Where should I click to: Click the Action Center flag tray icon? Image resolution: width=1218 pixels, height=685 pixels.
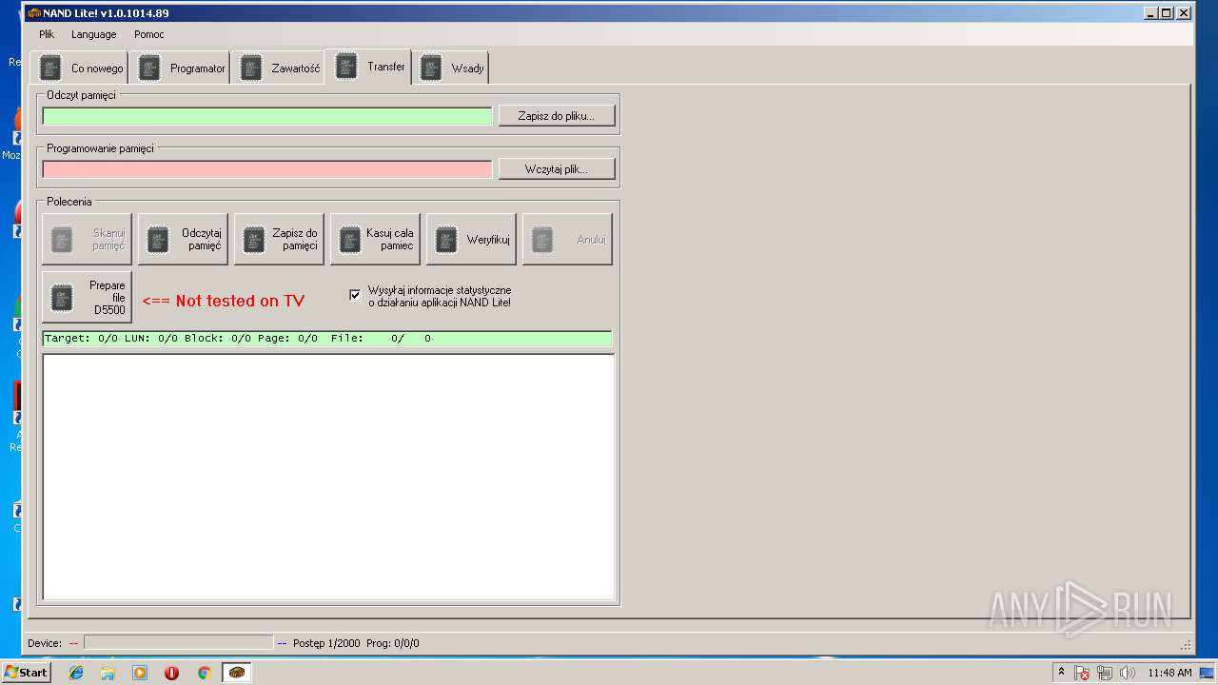click(1082, 673)
